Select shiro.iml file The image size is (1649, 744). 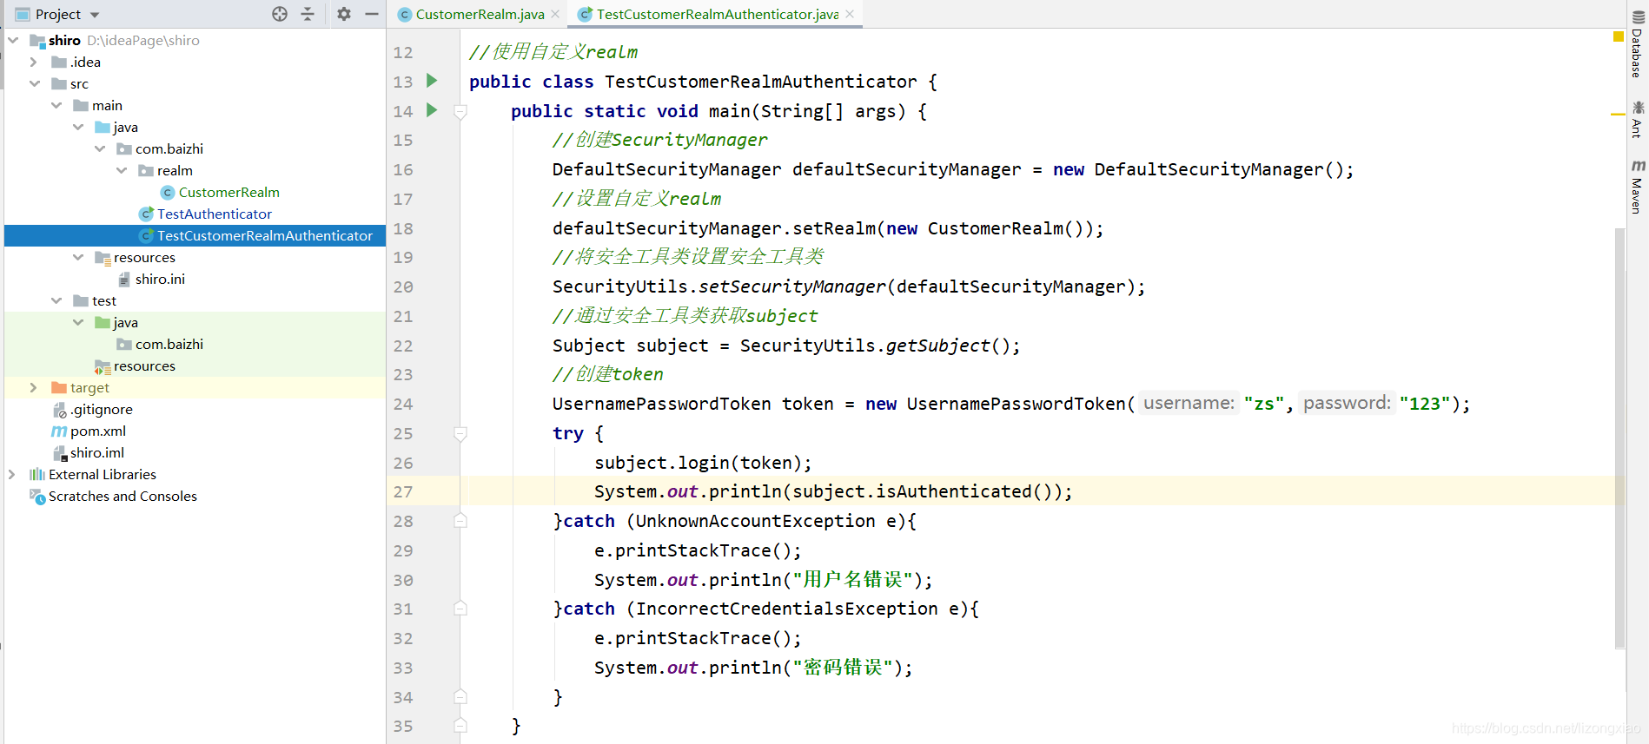(x=96, y=452)
